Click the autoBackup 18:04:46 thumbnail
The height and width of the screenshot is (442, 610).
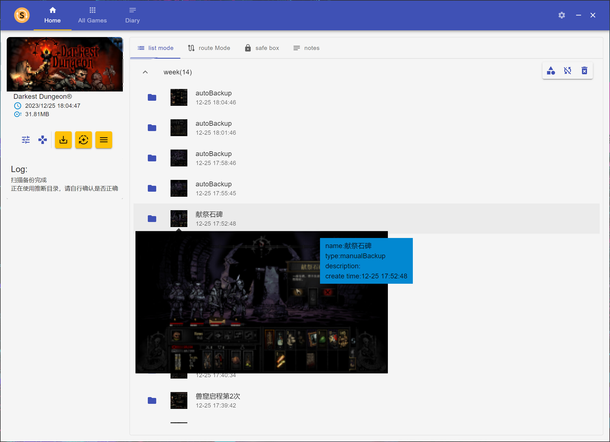point(179,97)
